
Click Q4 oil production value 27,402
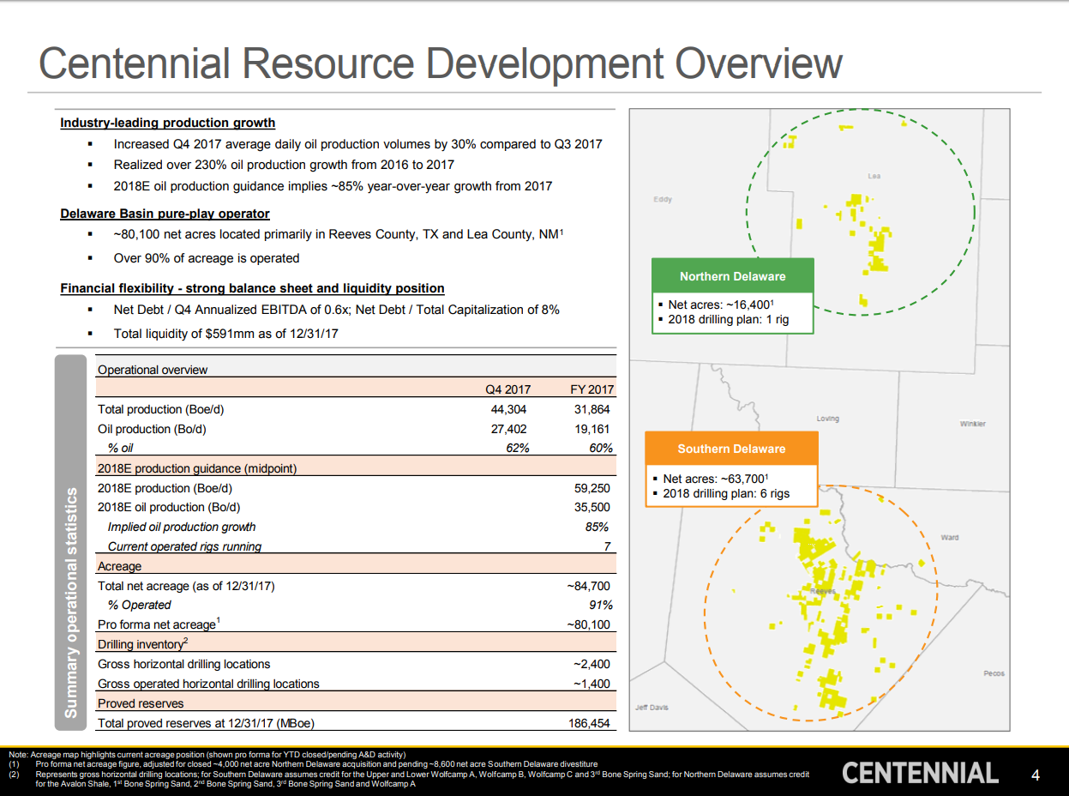click(x=508, y=429)
